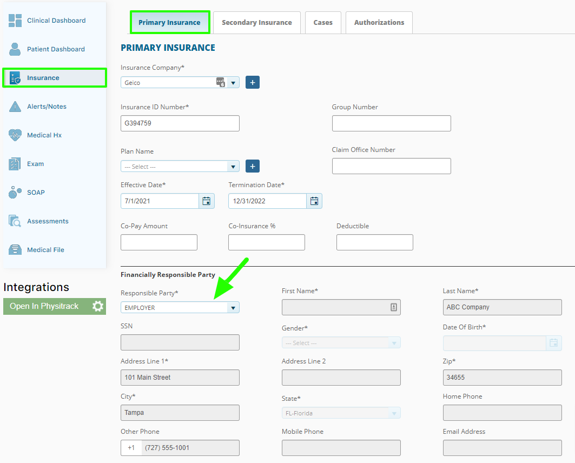575x463 pixels.
Task: Click into the Co-Pay Amount field
Action: tap(159, 242)
